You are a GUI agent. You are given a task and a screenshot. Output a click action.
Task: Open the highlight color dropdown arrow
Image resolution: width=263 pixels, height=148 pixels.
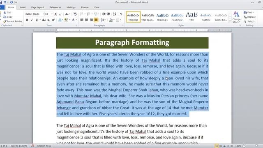(69, 20)
